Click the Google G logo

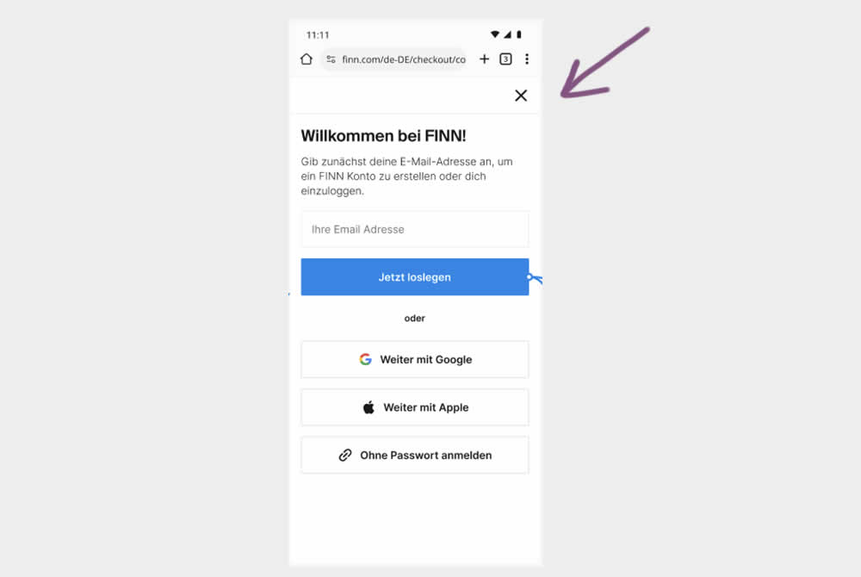point(366,359)
